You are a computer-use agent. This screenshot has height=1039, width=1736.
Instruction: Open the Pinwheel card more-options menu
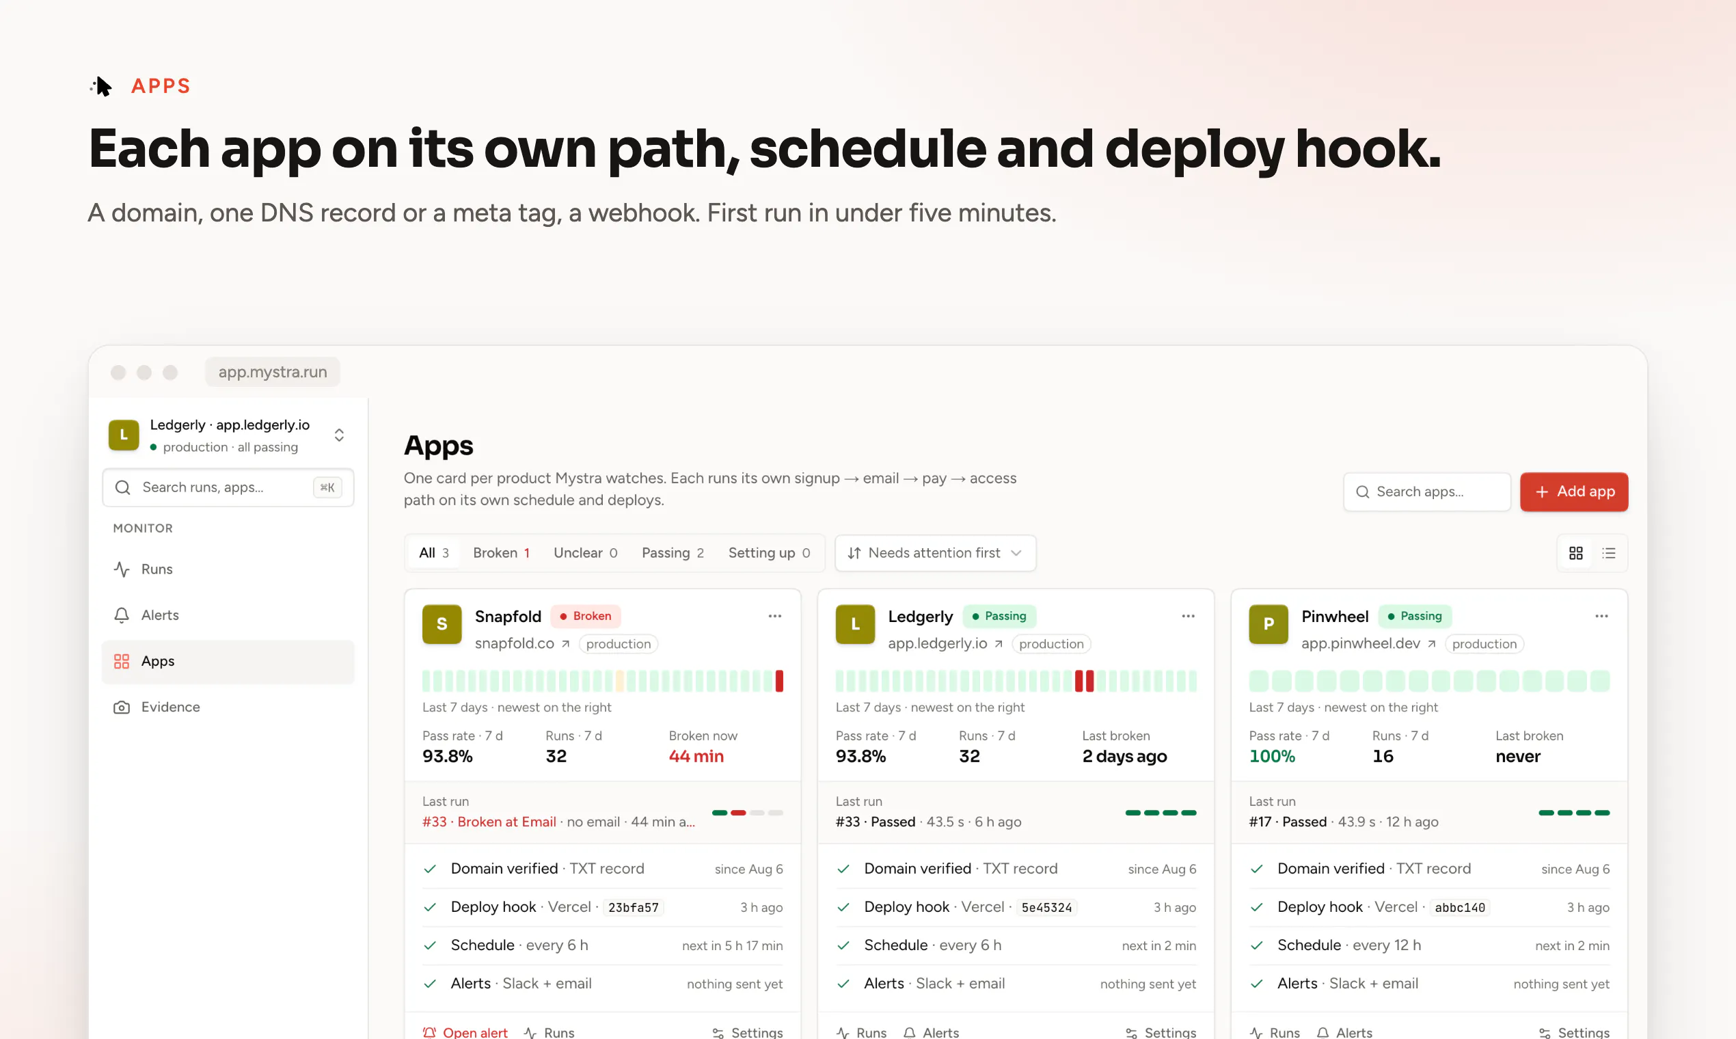1601,616
